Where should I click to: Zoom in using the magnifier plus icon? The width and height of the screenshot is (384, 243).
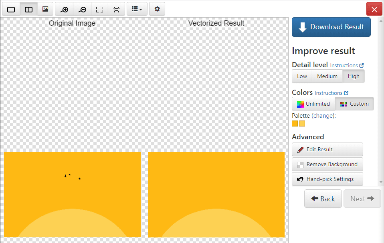tap(64, 9)
